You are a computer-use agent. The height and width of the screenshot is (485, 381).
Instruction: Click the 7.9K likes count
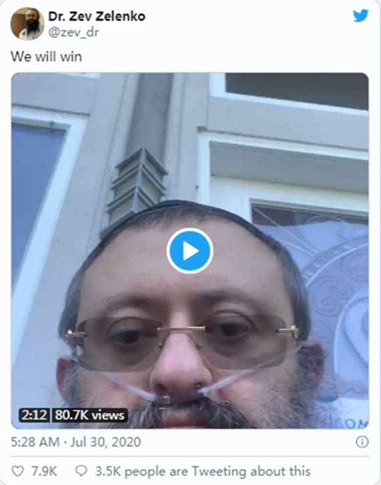click(x=44, y=472)
